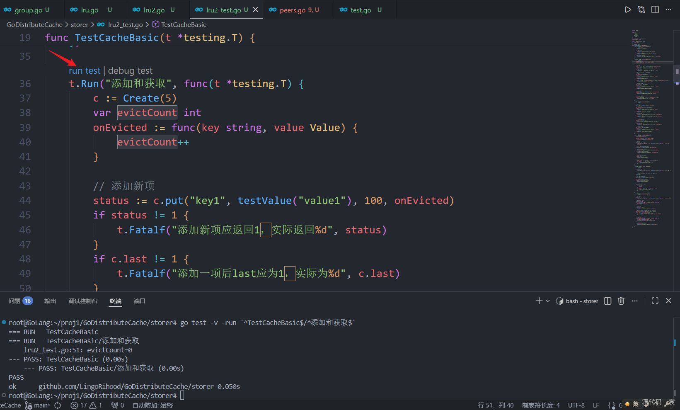This screenshot has width=680, height=410.
Task: Open warnings count in status bar
Action: click(x=96, y=405)
